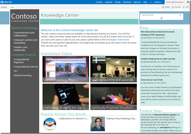191x134 pixels.
Task: Open Come see our new AI lab post
Action: [x=152, y=80]
